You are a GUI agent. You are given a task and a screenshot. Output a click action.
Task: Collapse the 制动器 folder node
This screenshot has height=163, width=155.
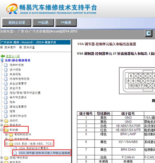pyautogui.click(x=2, y=130)
